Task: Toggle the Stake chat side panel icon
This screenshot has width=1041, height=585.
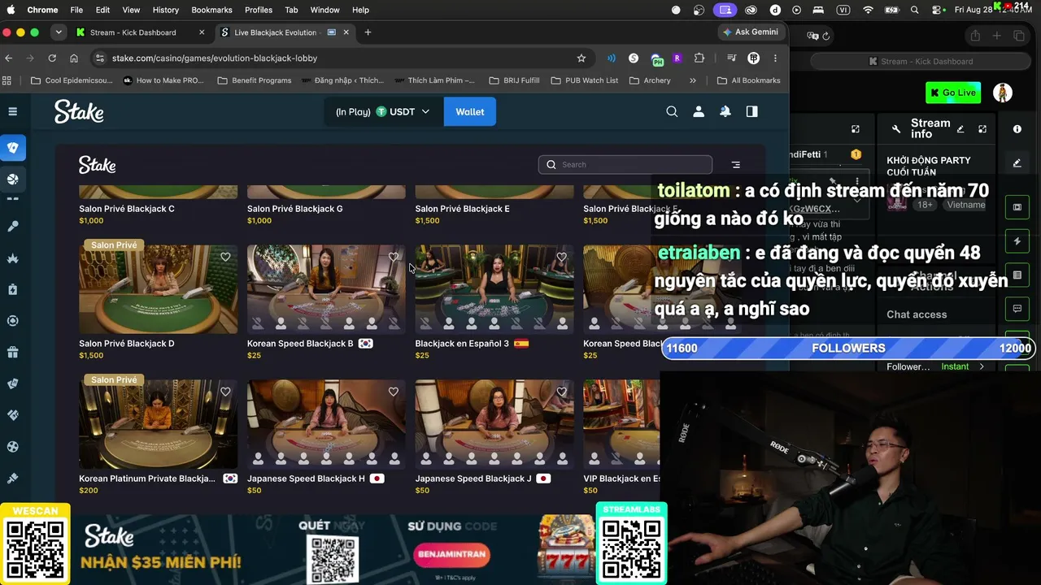Action: coord(752,112)
